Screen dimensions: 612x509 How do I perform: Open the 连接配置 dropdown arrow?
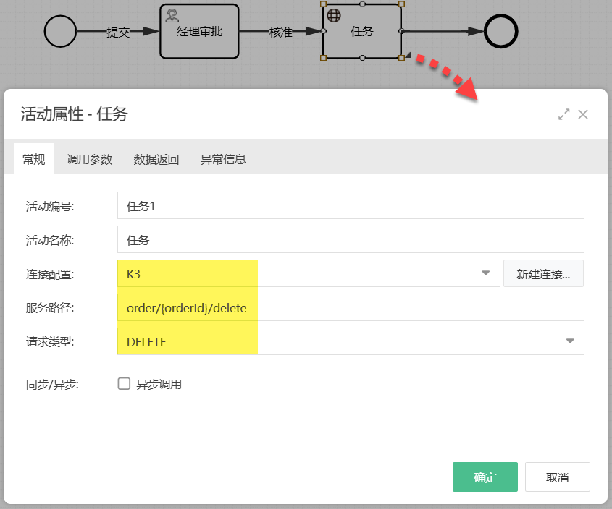tap(485, 274)
